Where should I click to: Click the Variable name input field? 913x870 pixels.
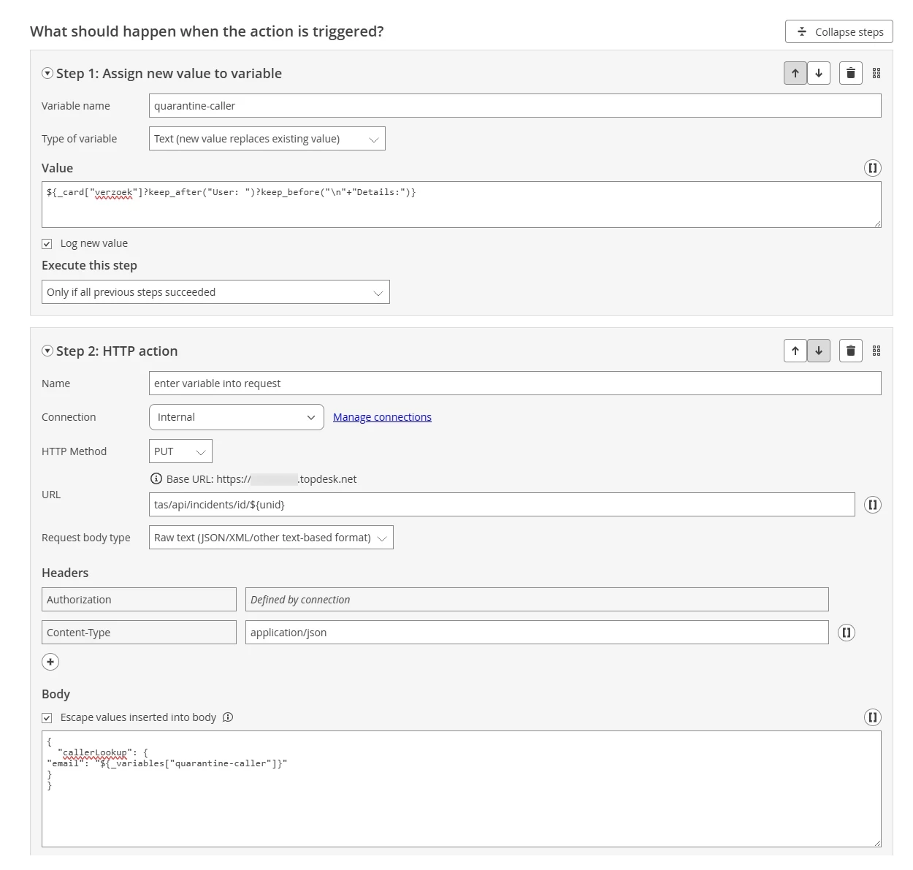click(514, 106)
